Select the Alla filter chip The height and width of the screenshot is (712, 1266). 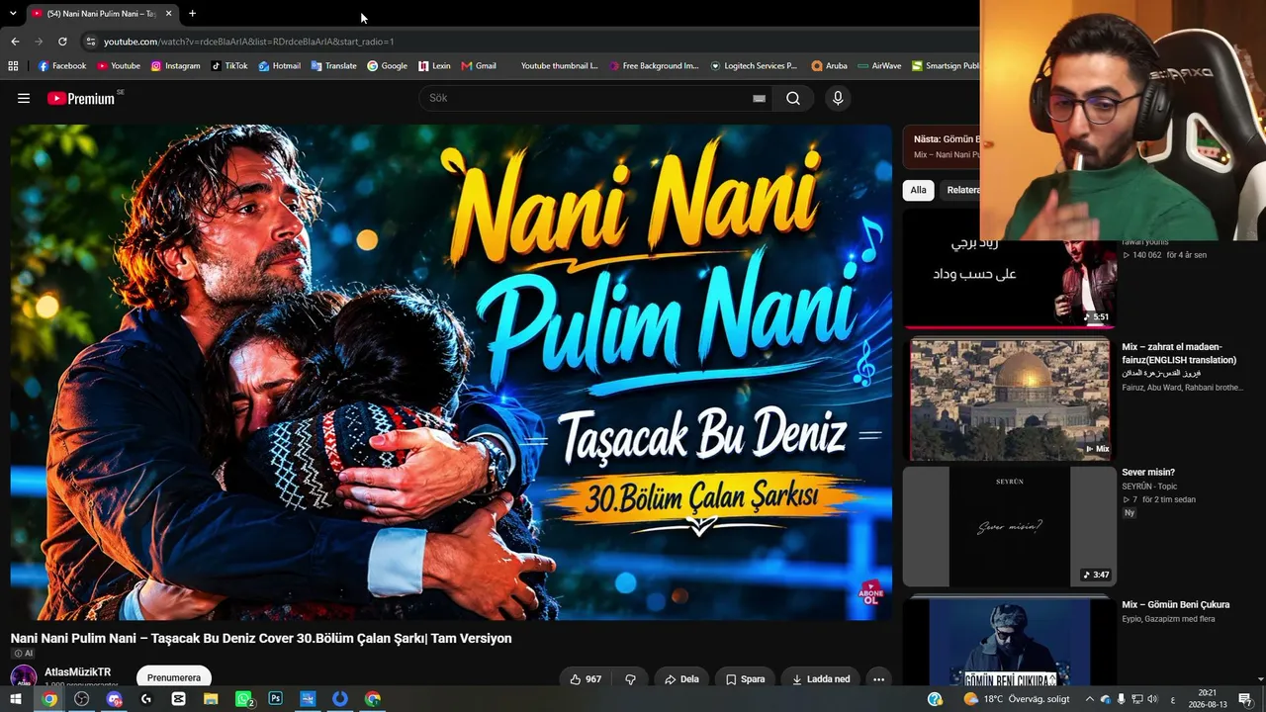coord(919,190)
